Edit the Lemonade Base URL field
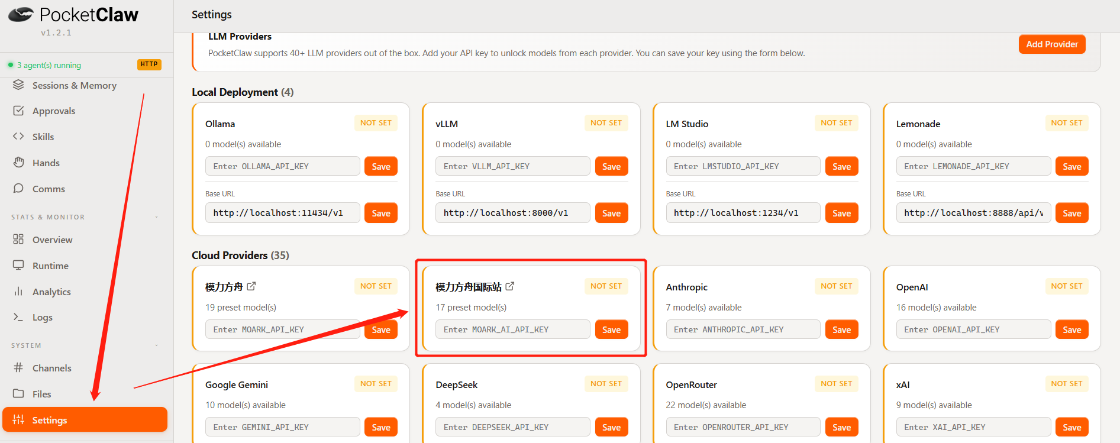The width and height of the screenshot is (1120, 443). (x=973, y=213)
